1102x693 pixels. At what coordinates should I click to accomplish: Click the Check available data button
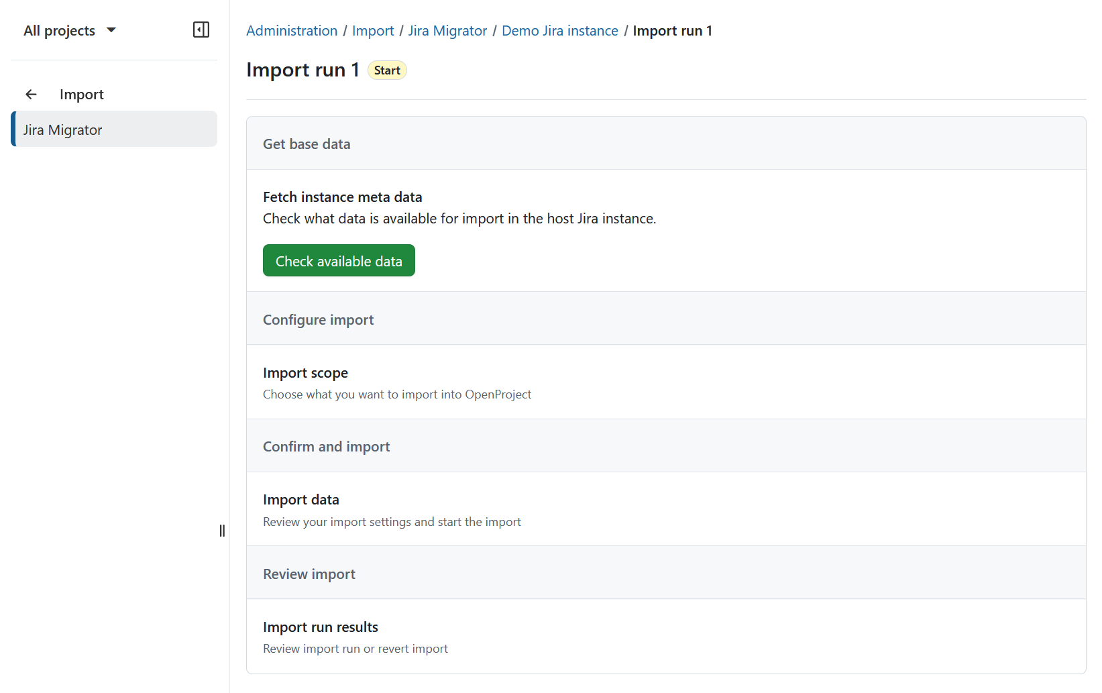click(339, 261)
